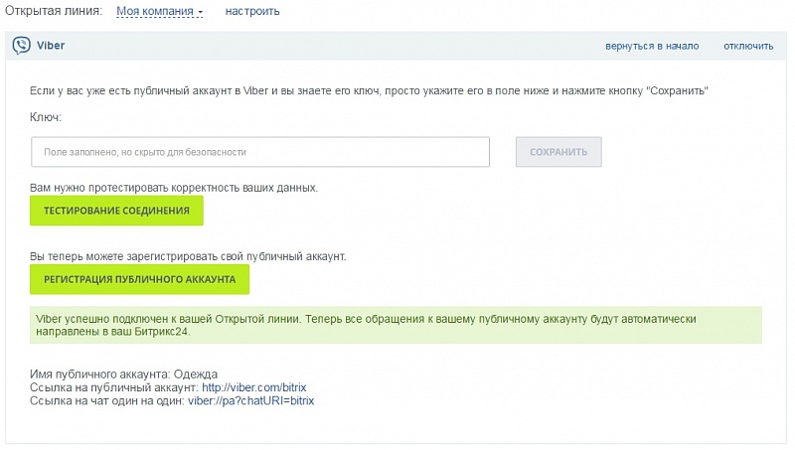Click 'вернуться в начало' link
This screenshot has width=795, height=450.
click(x=652, y=46)
